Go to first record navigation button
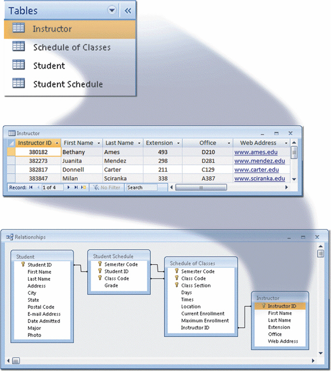The width and height of the screenshot is (331, 371). coord(31,187)
